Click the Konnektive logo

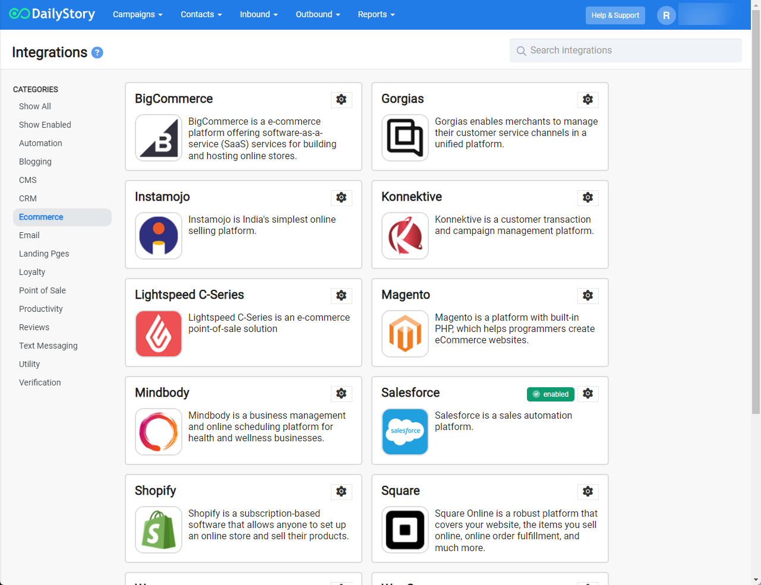coord(405,236)
